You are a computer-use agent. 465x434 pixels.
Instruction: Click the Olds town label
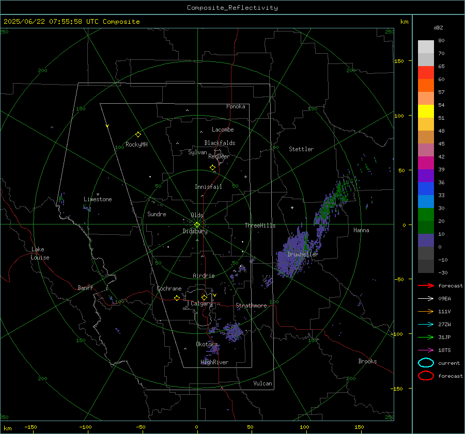[x=197, y=215]
